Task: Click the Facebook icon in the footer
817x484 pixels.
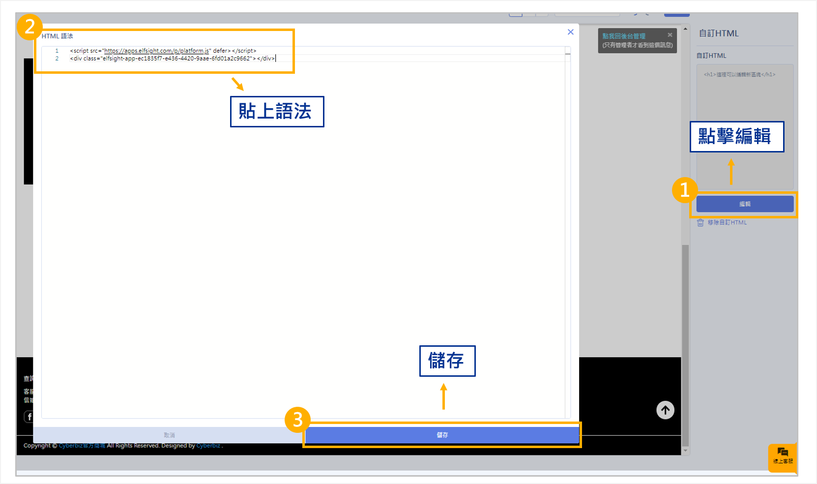Action: [29, 417]
